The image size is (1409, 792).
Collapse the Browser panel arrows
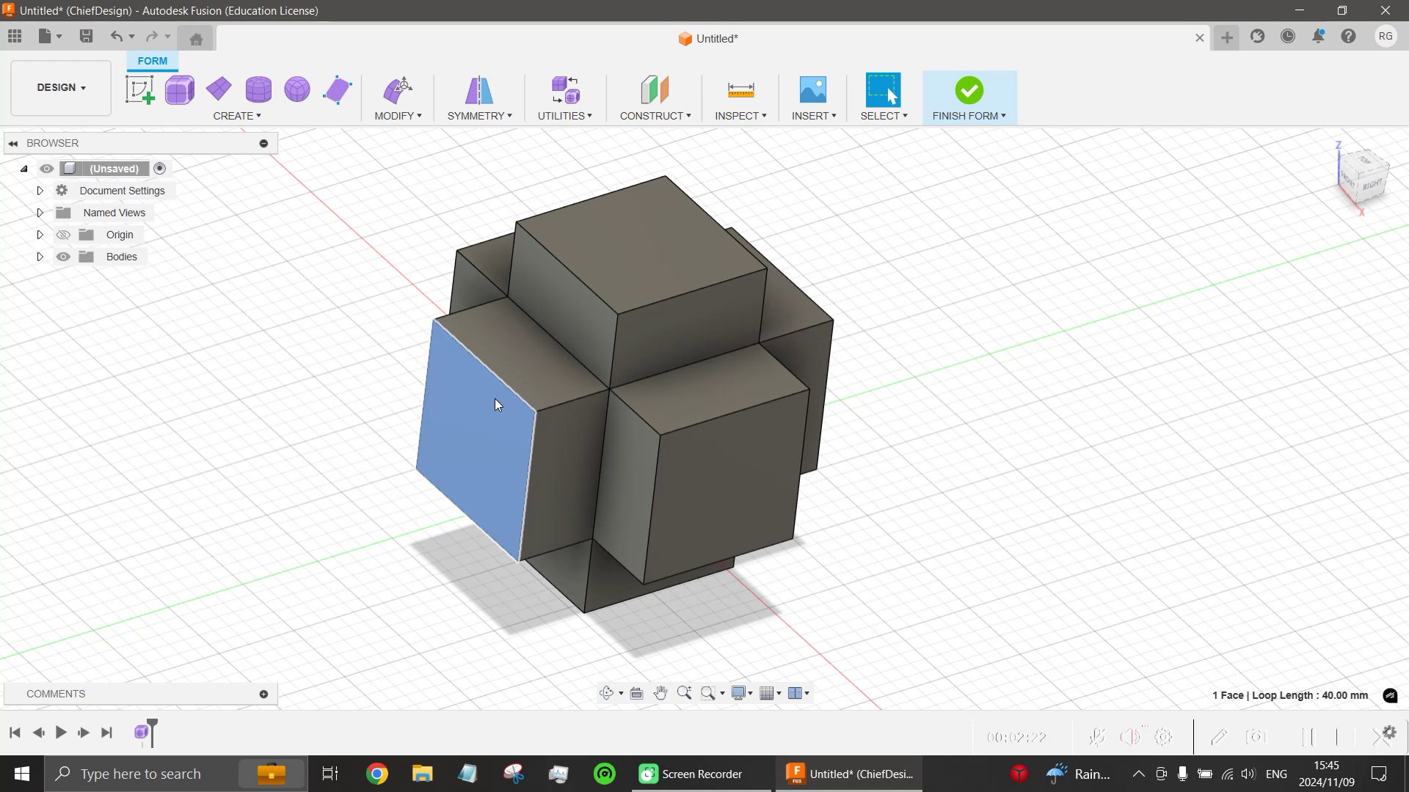[x=13, y=143]
